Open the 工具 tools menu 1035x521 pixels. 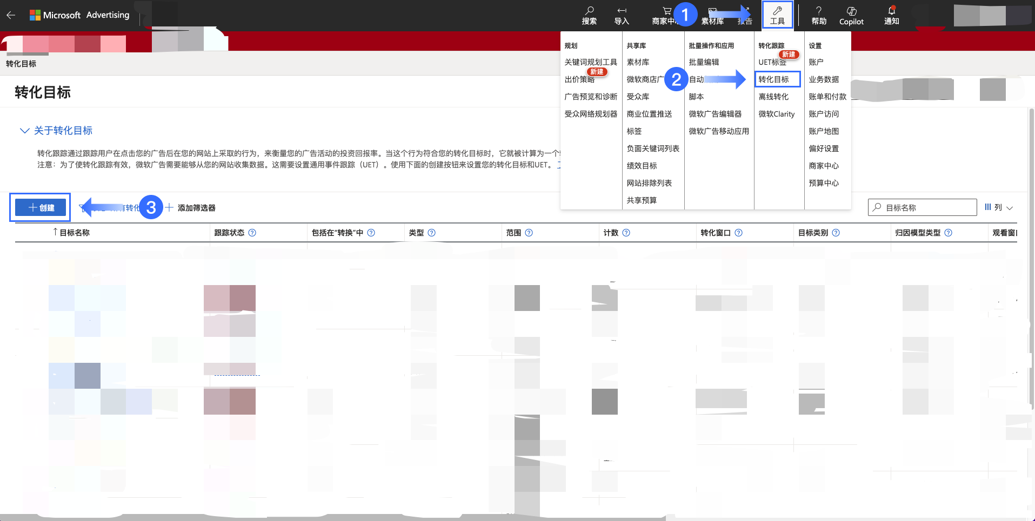(777, 15)
